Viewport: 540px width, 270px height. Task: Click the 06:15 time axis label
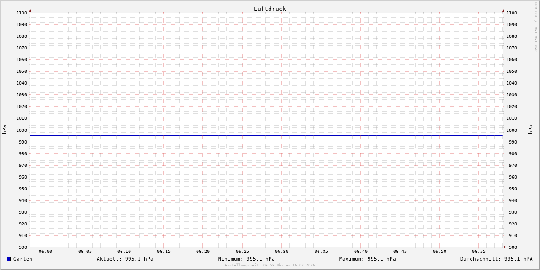[164, 252]
